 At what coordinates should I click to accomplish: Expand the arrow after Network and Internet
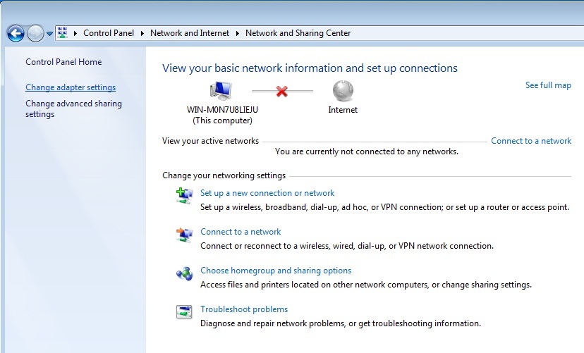(x=237, y=33)
